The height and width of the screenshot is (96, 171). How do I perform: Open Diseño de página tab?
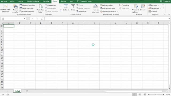pyautogui.click(x=33, y=1)
